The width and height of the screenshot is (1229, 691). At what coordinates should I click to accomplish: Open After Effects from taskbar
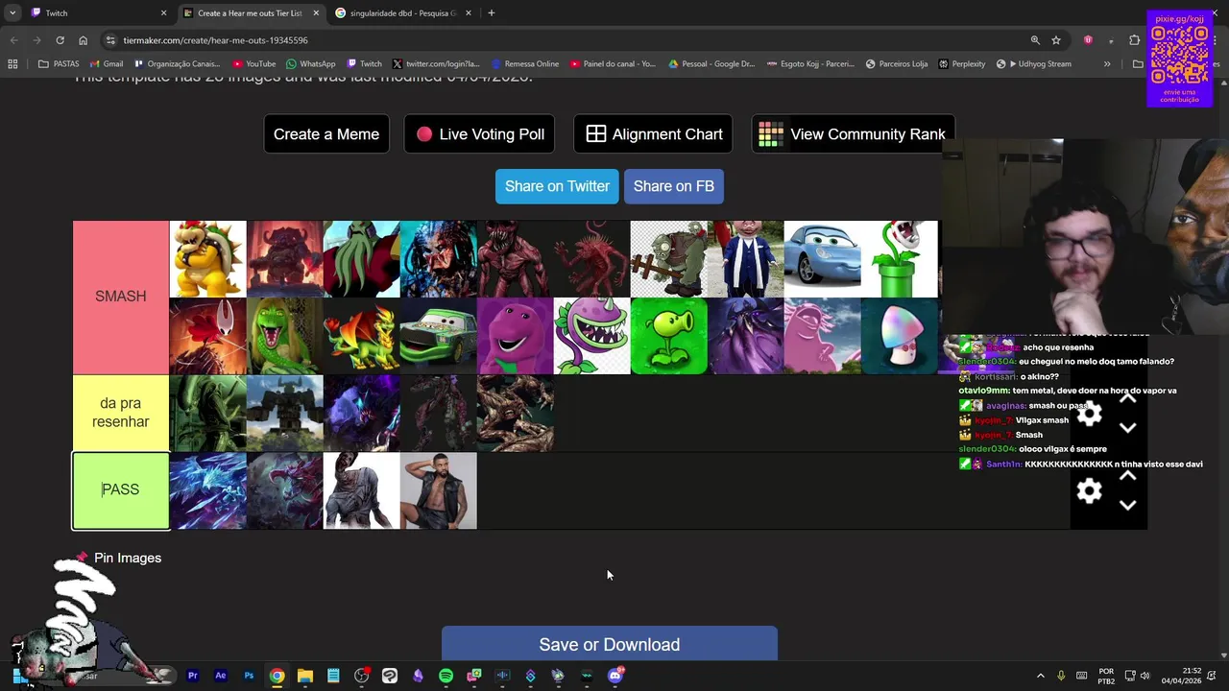pos(221,676)
